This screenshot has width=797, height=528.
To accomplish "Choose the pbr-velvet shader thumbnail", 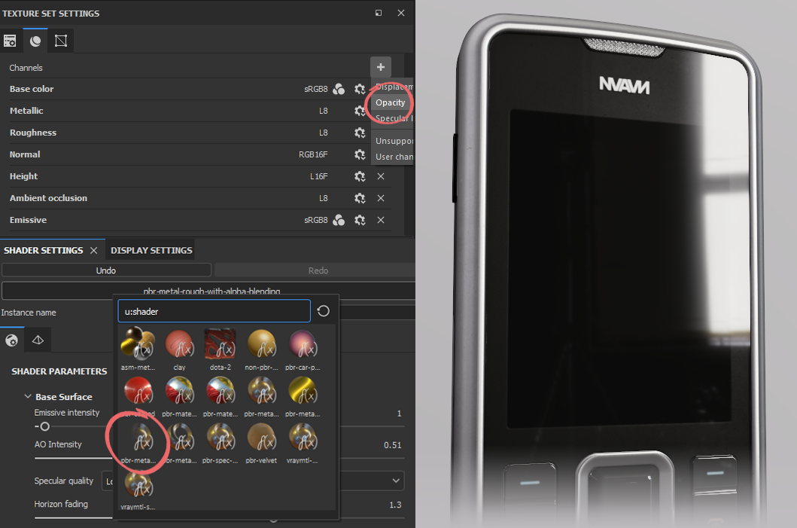I will [x=261, y=443].
